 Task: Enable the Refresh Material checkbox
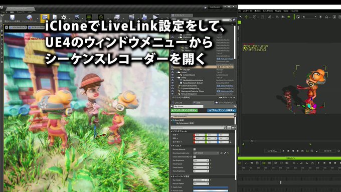click(x=195, y=149)
